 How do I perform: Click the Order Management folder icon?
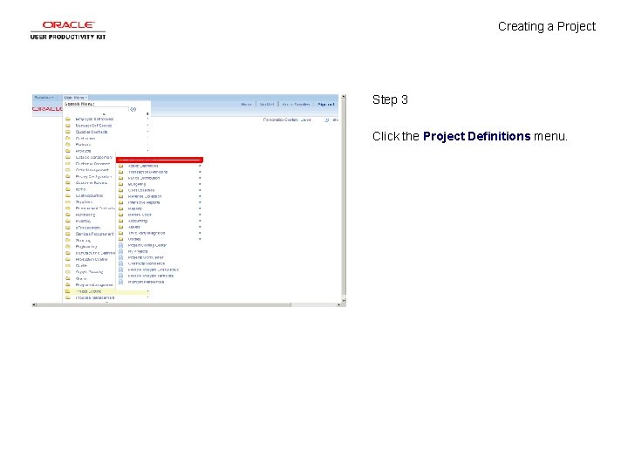[68, 170]
